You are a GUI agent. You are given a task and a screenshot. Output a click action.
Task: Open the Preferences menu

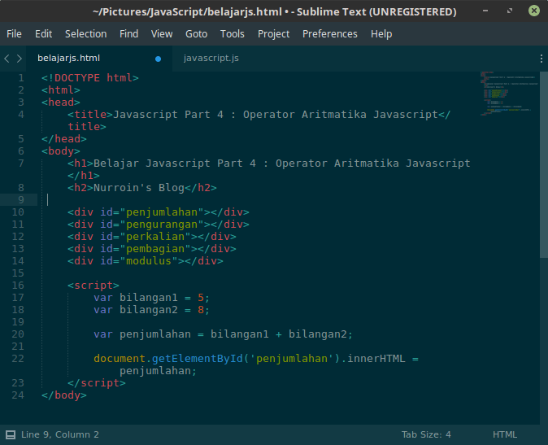[x=330, y=34]
